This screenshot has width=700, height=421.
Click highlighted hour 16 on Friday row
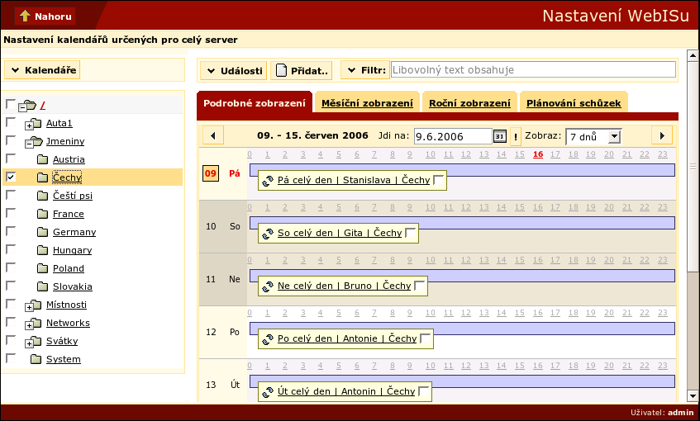(x=538, y=154)
